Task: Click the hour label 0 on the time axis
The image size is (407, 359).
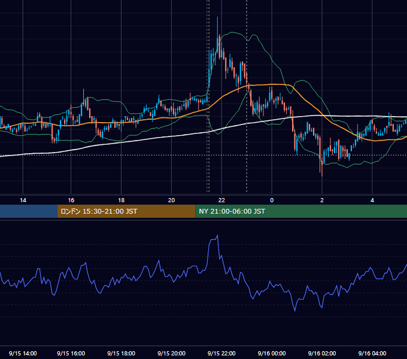Action: coord(272,200)
